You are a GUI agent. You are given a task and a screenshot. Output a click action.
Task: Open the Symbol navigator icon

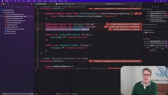[x=12, y=7]
